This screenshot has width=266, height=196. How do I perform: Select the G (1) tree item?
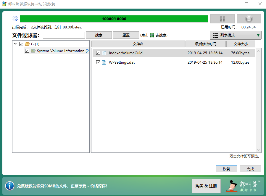pyautogui.click(x=35, y=44)
